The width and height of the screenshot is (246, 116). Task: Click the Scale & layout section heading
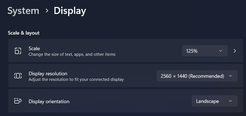[x=24, y=33]
